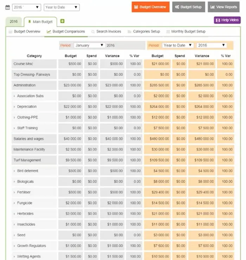Click the icon beside Monthly Budget Setup
Viewport: 246px width, 260px height.
pyautogui.click(x=168, y=32)
